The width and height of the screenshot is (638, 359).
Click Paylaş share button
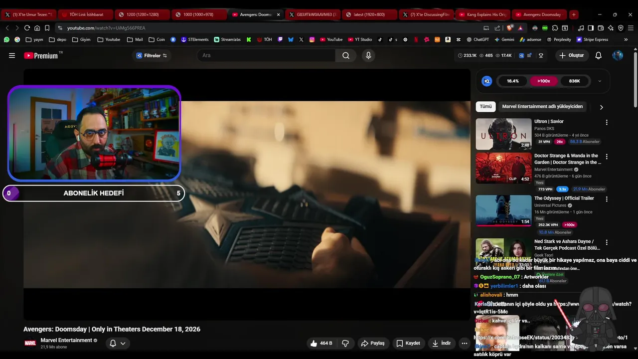click(373, 343)
